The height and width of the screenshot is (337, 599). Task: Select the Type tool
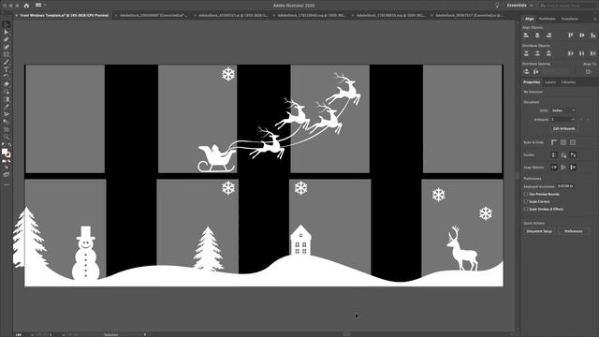(7, 69)
